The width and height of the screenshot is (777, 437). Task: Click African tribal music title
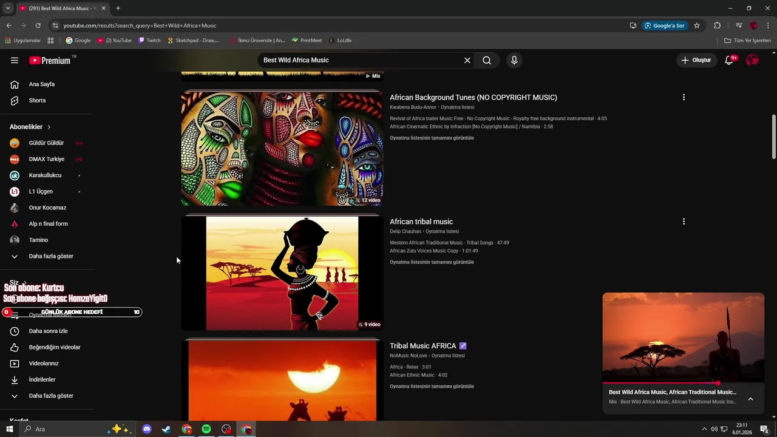click(x=421, y=222)
